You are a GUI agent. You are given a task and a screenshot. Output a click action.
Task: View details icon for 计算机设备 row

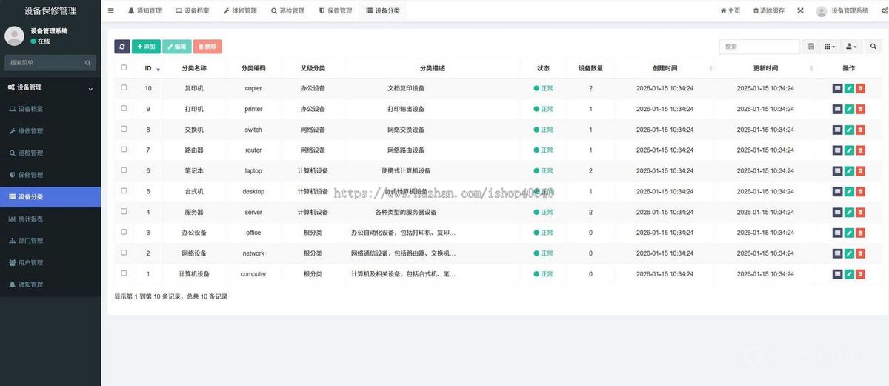click(x=837, y=274)
